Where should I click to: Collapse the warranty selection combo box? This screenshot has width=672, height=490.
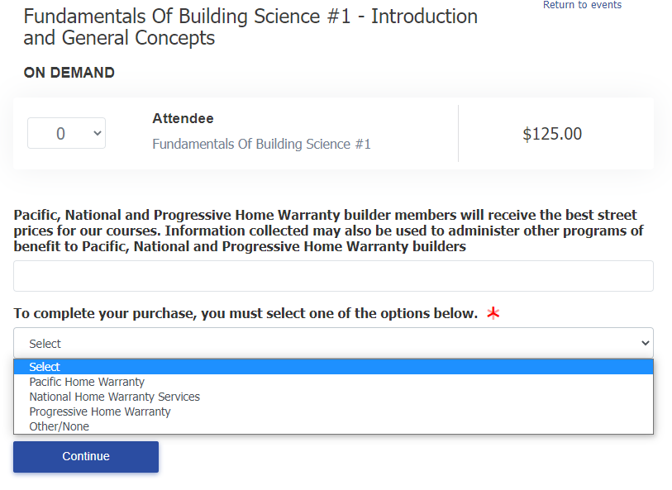[333, 343]
